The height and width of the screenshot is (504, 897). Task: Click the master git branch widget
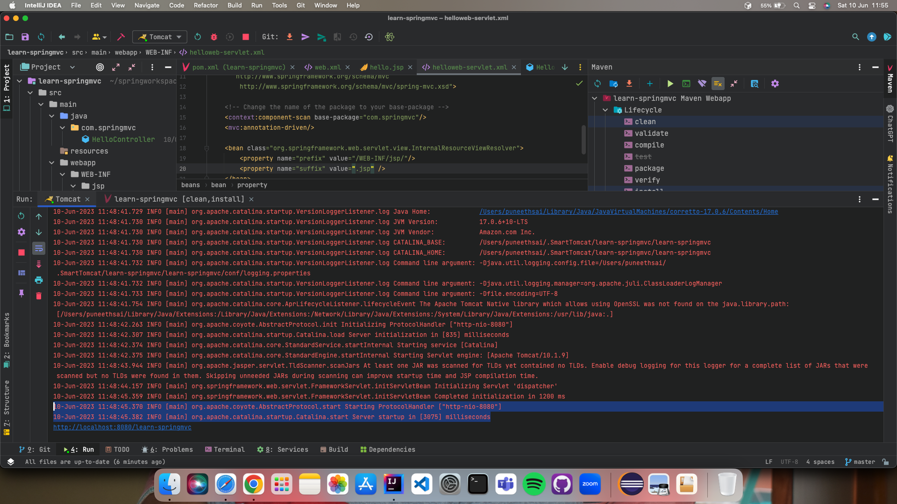coord(860,462)
